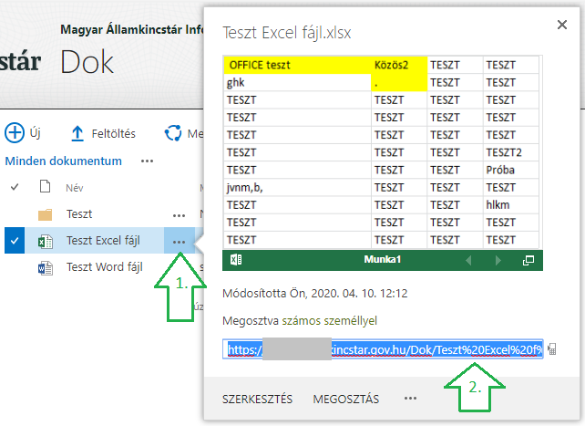Click SZERKESZTÉS in the callout
The image size is (585, 426).
258,400
